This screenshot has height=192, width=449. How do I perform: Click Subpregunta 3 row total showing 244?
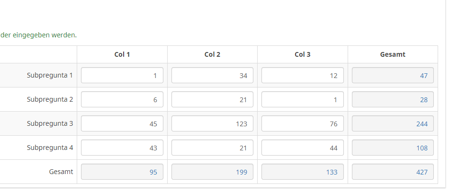[393, 123]
